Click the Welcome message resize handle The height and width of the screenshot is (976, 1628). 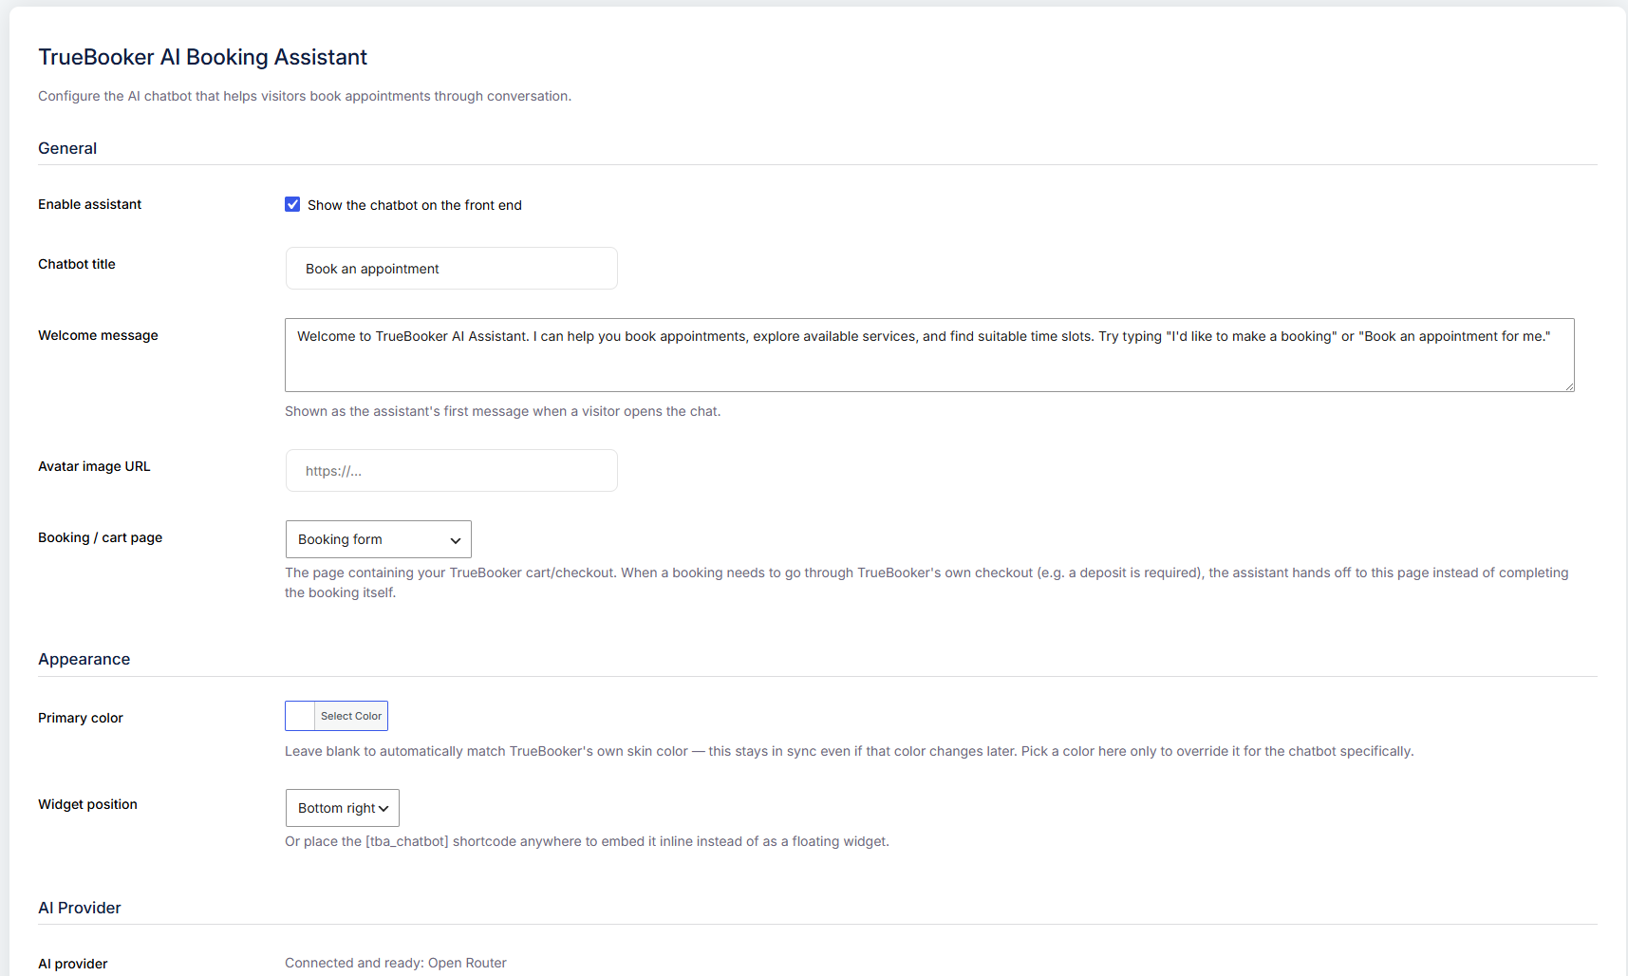click(1569, 386)
